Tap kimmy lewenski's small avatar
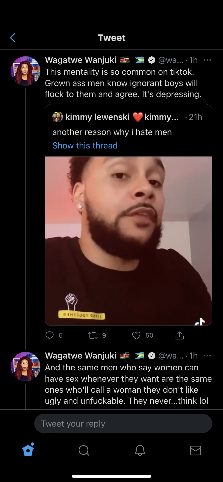The width and height of the screenshot is (223, 482). 58,117
